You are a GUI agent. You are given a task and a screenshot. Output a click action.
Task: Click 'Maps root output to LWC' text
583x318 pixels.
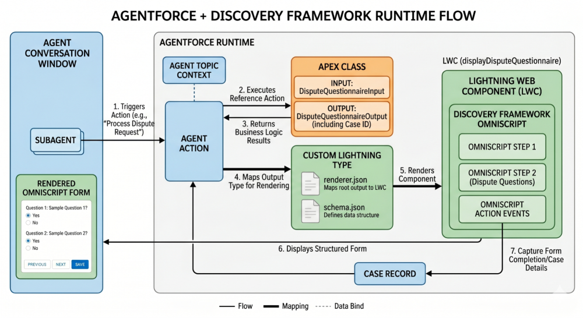click(354, 188)
